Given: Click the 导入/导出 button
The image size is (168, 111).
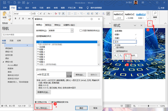Looking at the screenshot, I should 42,108.
